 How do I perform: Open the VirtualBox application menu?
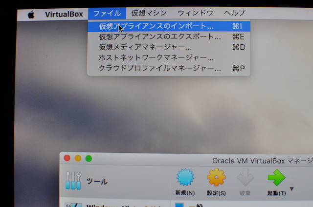(64, 14)
